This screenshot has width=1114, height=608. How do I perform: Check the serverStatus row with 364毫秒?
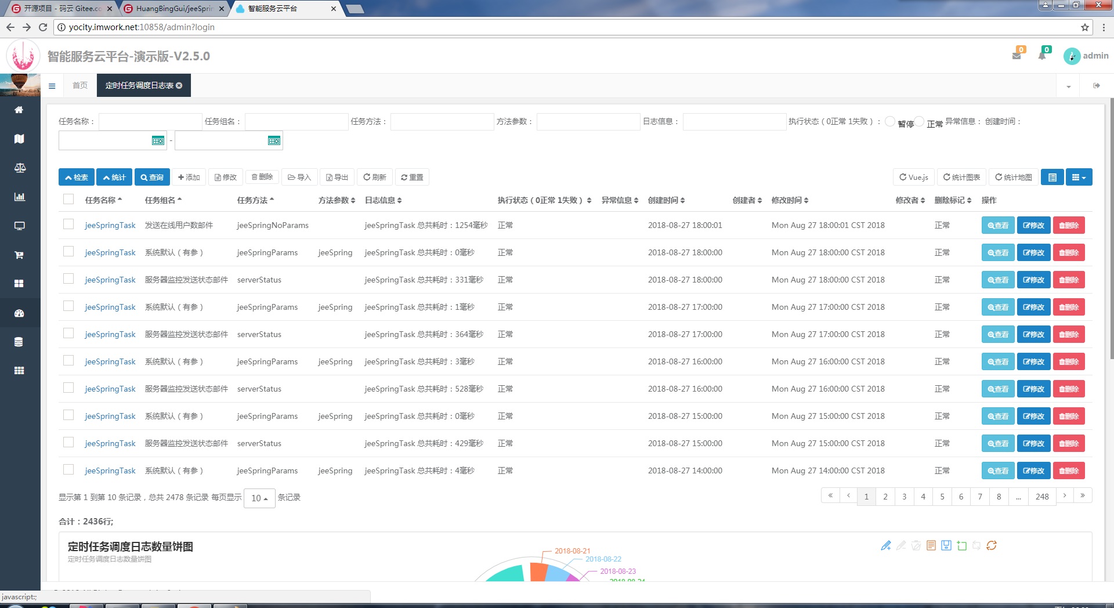click(x=68, y=334)
